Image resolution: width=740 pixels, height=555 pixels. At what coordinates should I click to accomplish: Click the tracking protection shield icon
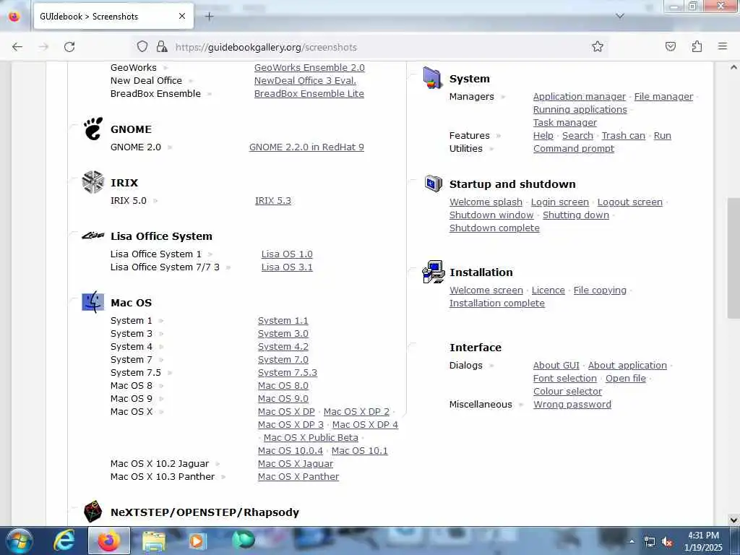(x=142, y=46)
